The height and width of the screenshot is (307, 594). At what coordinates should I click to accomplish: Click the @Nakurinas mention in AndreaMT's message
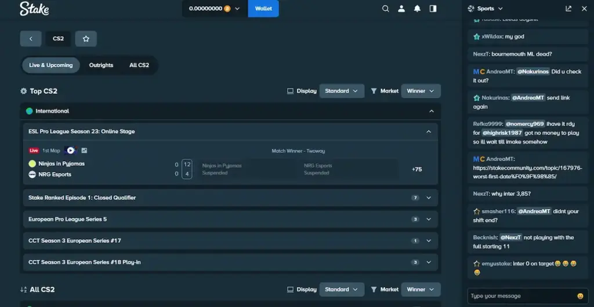click(x=533, y=72)
